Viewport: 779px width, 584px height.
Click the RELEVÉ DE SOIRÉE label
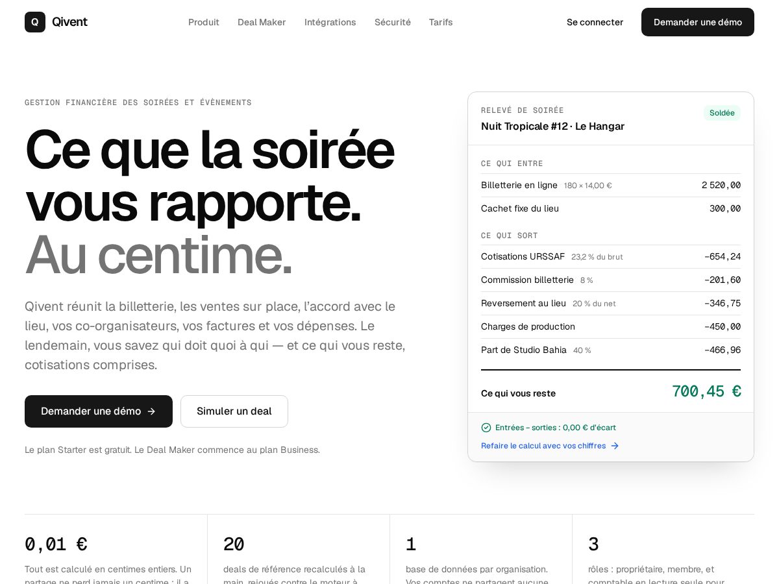click(x=523, y=110)
